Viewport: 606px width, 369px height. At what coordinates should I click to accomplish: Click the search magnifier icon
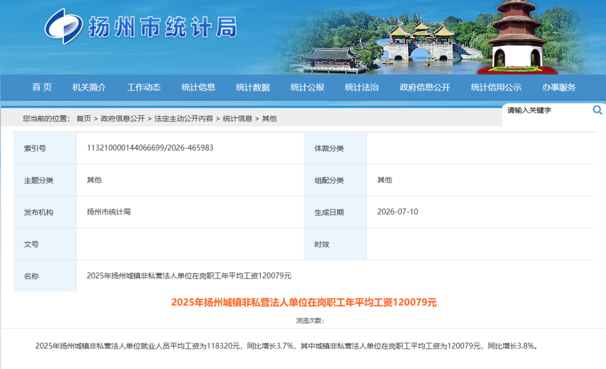(597, 110)
